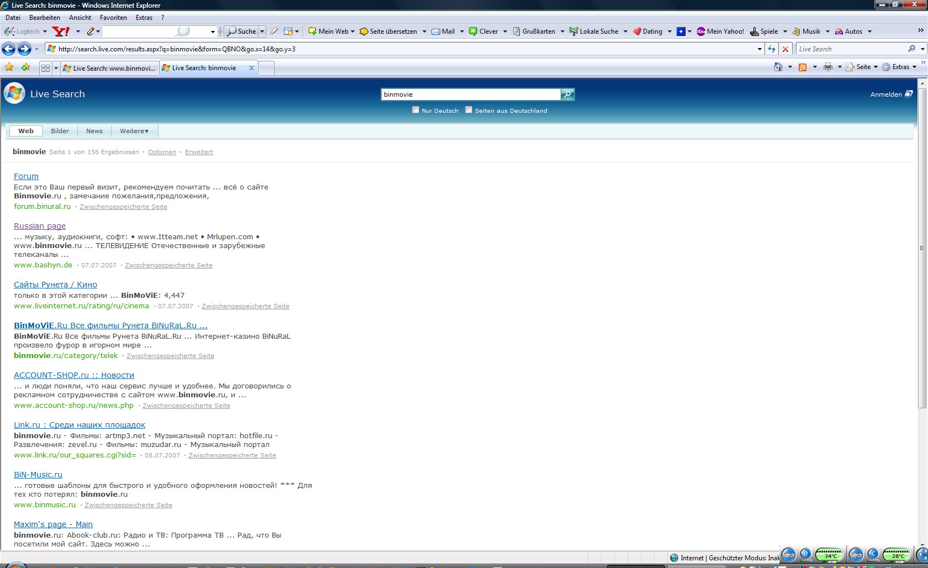This screenshot has height=568, width=928.
Task: Click the pencil edit icon in Yahoo toolbar
Action: 91,31
